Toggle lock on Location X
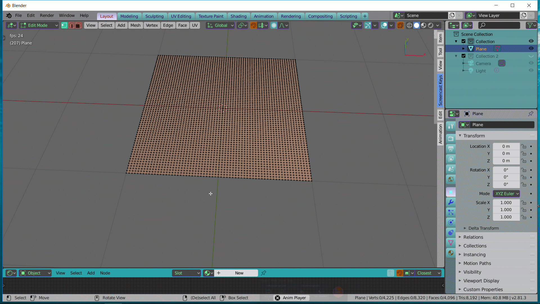This screenshot has width=540, height=304. coord(524,146)
